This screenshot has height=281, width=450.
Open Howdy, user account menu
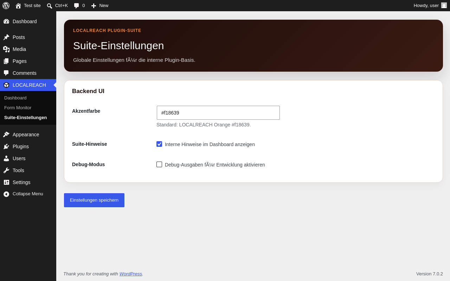point(430,6)
